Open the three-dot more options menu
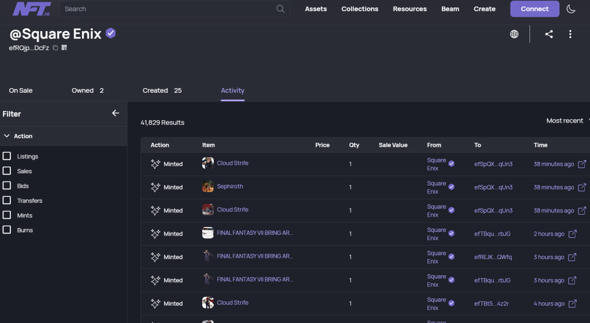The image size is (590, 323). click(x=570, y=34)
